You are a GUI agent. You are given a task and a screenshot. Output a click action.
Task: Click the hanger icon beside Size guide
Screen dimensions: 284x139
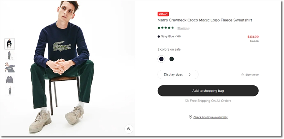pyautogui.click(x=243, y=74)
